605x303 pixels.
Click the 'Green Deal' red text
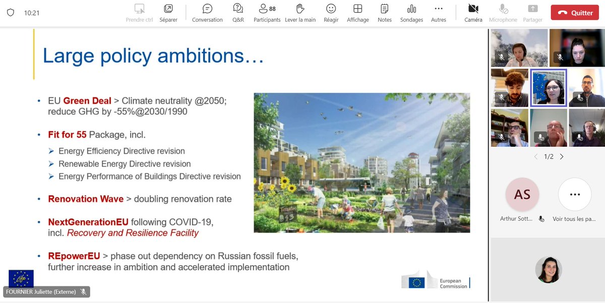point(87,101)
